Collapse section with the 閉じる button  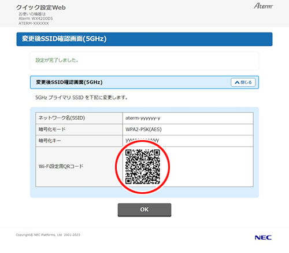[x=243, y=82]
